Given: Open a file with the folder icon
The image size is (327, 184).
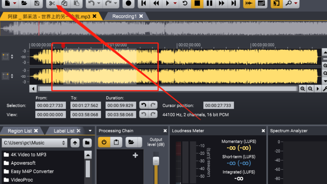Looking at the screenshot, I should pos(24,3).
